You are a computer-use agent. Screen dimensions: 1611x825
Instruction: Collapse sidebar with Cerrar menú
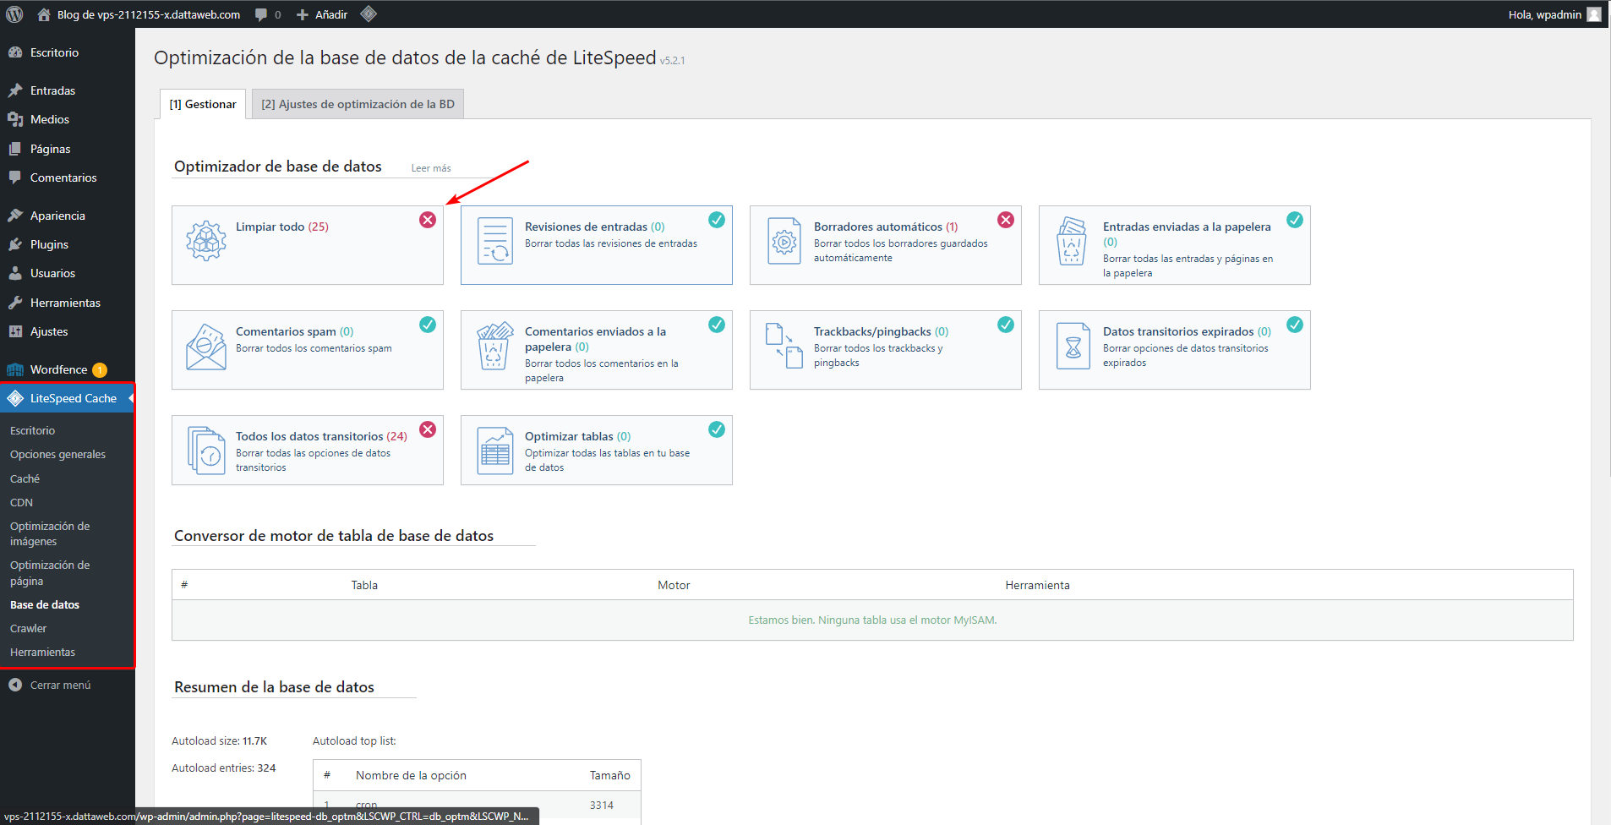51,685
